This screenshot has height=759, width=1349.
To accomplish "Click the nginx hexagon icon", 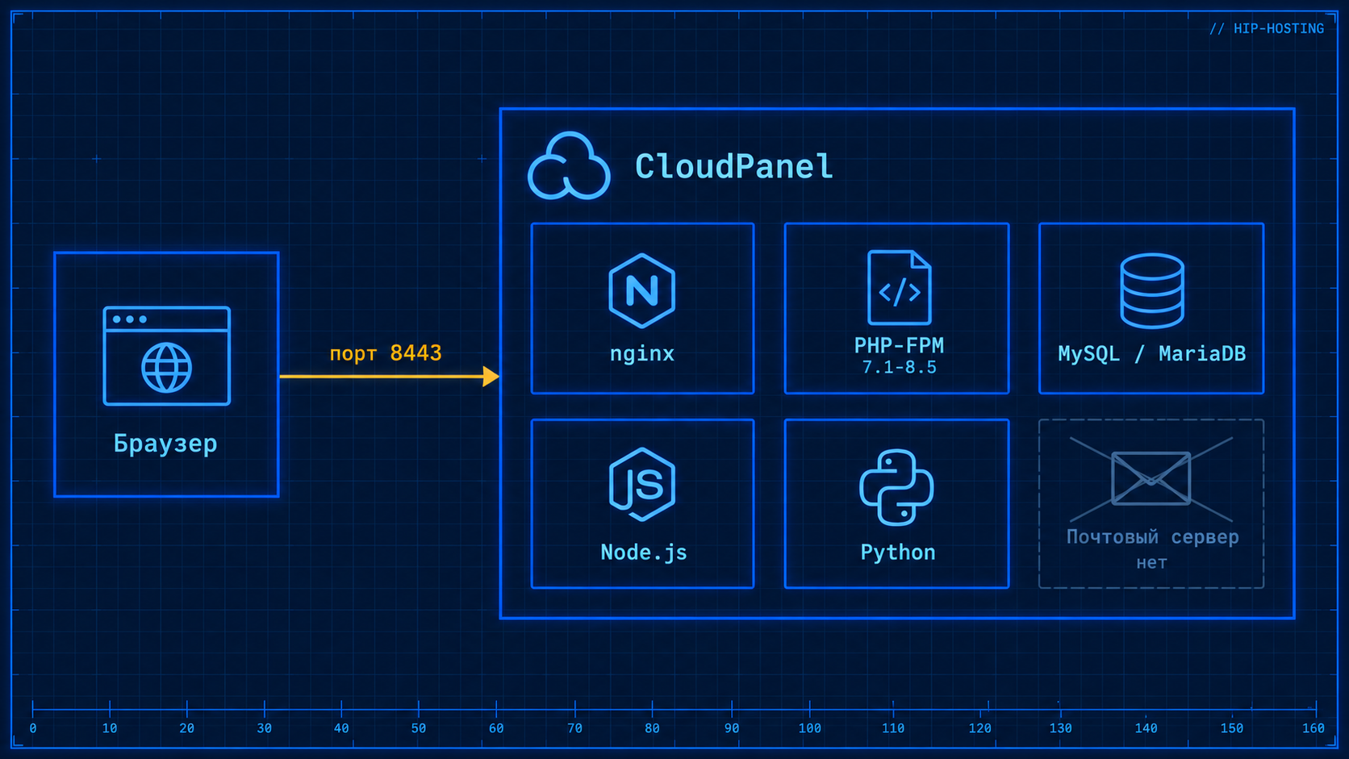I will (642, 290).
